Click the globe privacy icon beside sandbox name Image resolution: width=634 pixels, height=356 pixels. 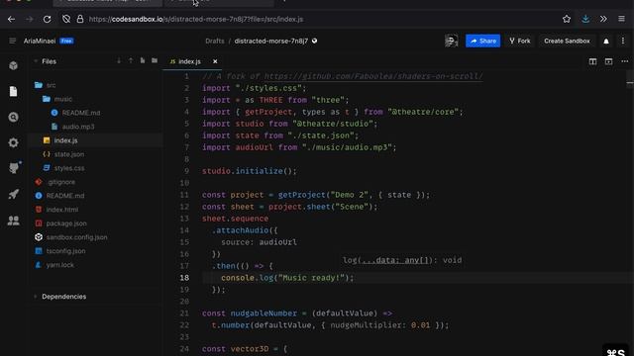click(x=315, y=41)
